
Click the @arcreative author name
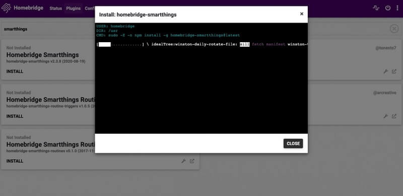385,92
